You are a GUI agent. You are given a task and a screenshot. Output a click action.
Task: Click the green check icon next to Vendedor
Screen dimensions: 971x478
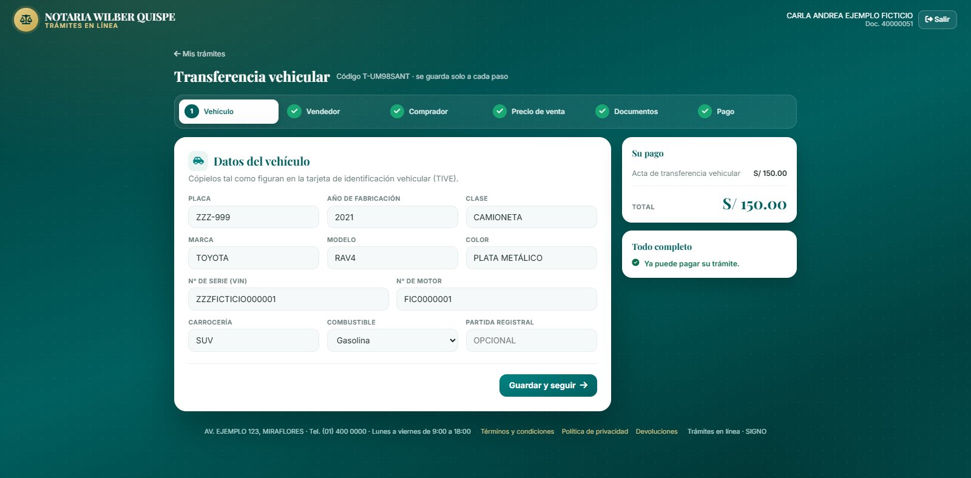pos(294,112)
